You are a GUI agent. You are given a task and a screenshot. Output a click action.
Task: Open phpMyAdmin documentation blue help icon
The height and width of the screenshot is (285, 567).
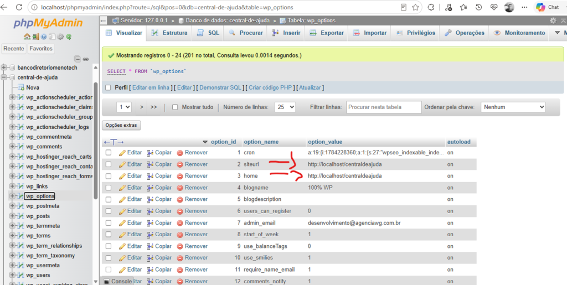[x=44, y=37]
